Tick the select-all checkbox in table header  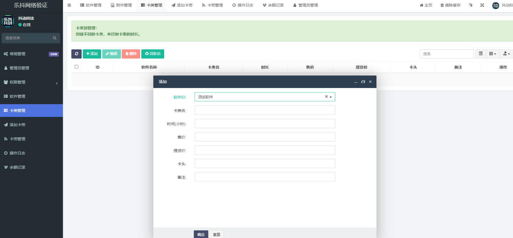76,67
